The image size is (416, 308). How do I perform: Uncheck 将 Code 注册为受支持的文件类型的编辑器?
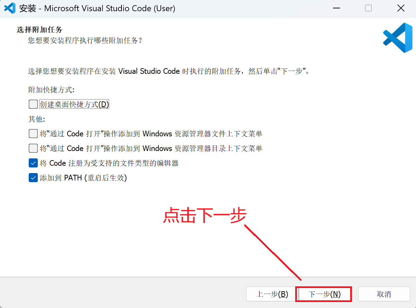coord(33,163)
